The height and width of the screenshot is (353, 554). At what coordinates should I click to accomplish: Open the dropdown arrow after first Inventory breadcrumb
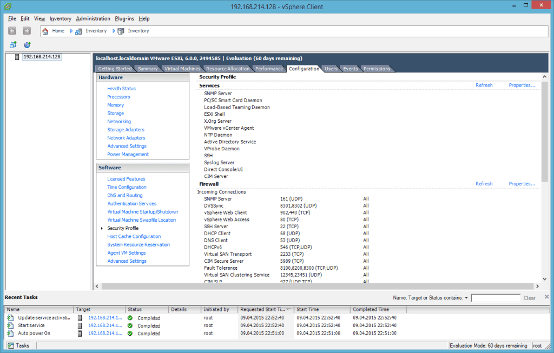(114, 31)
